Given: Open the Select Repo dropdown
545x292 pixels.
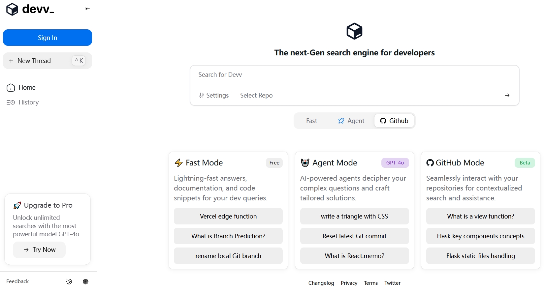Looking at the screenshot, I should (256, 95).
